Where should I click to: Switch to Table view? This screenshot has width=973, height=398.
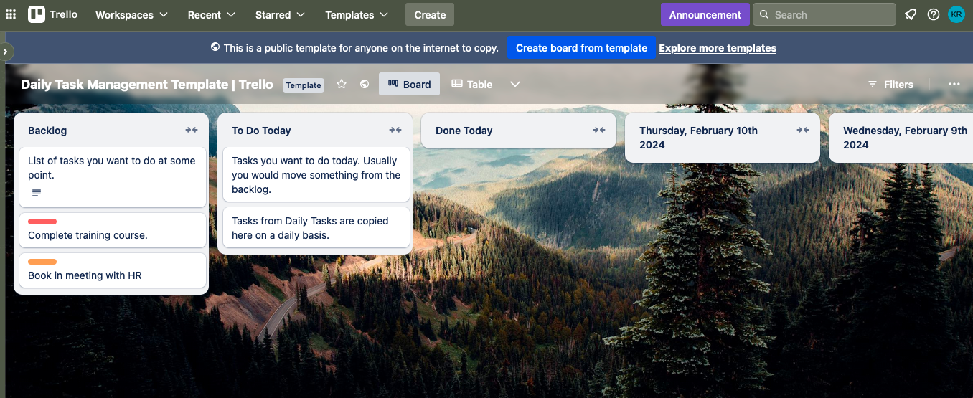471,85
